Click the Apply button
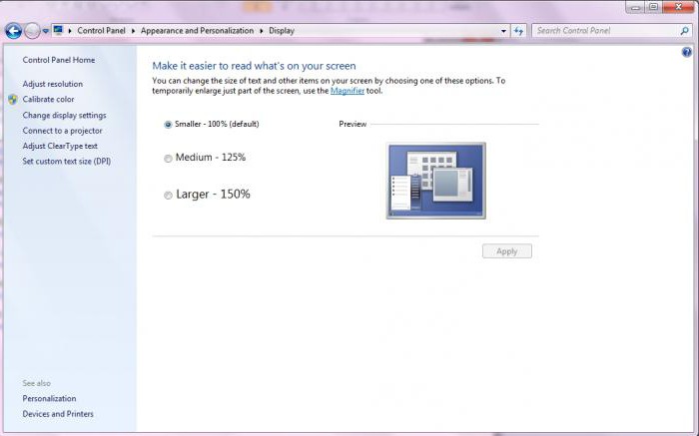Image resolution: width=699 pixels, height=436 pixels. pos(506,251)
